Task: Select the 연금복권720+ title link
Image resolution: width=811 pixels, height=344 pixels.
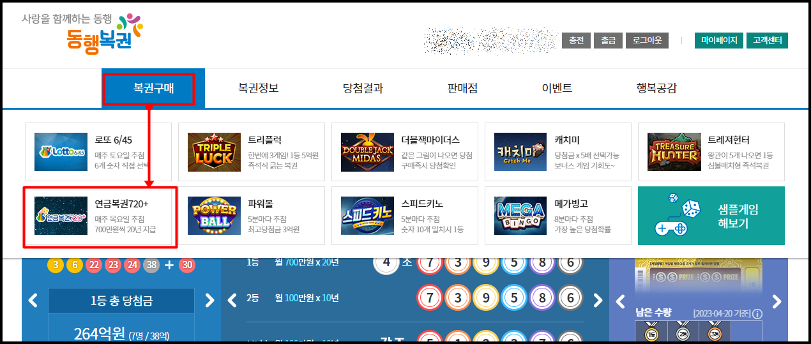Action: coord(121,204)
